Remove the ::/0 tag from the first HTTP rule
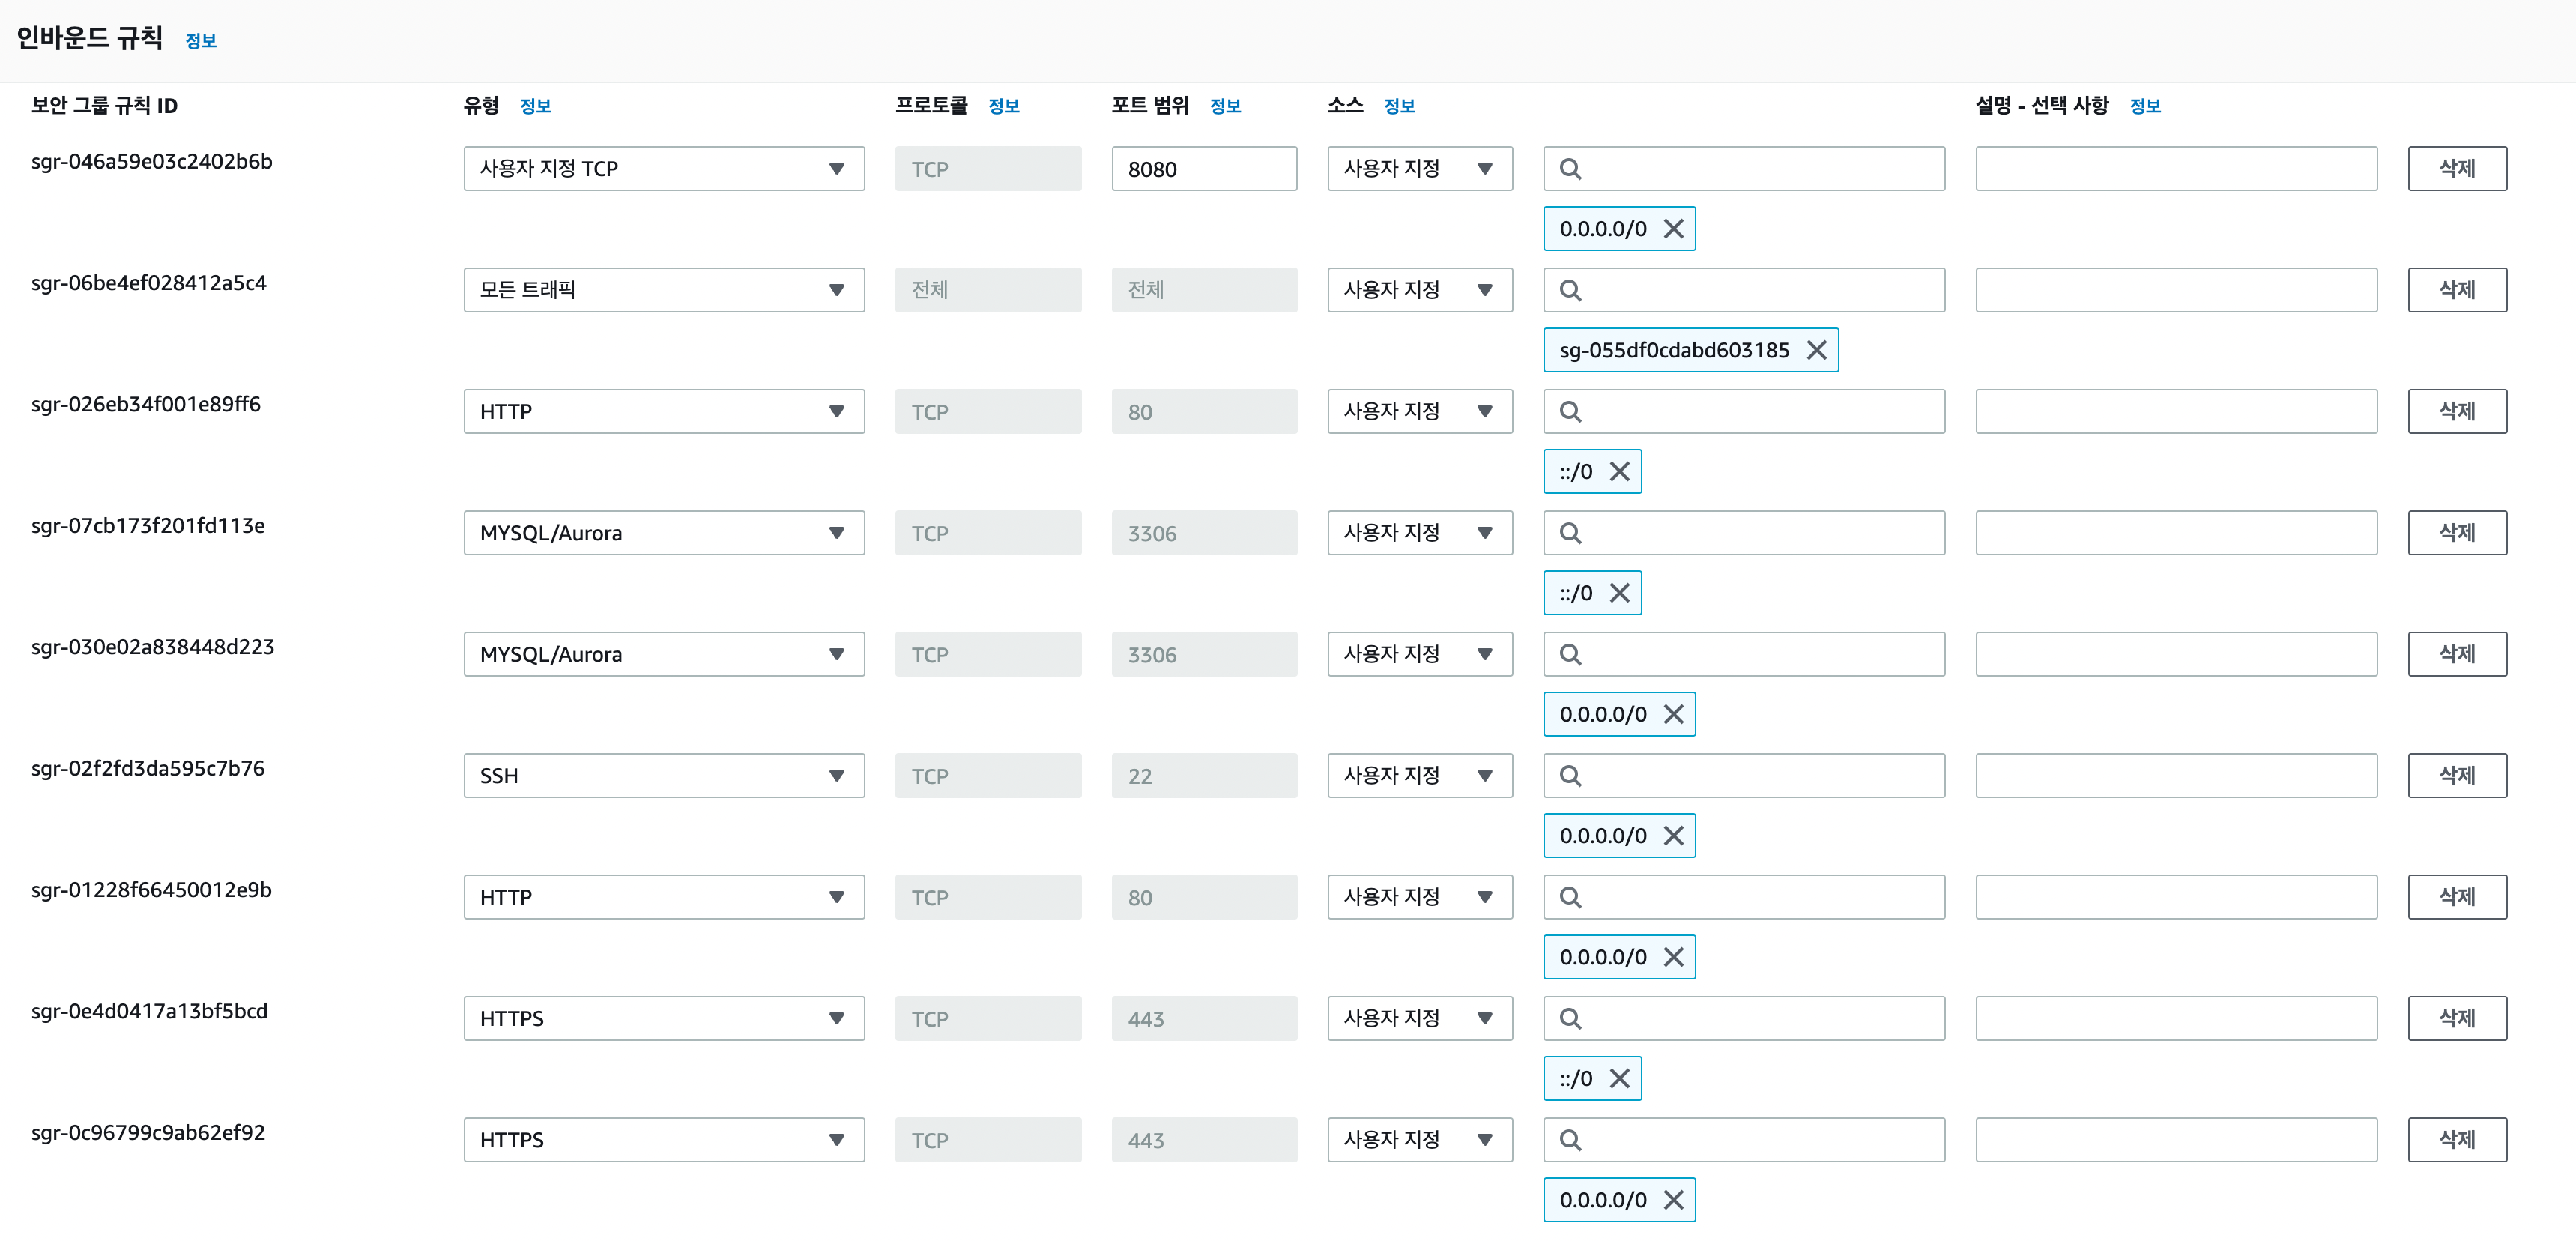Screen dimensions: 2576x1241 [x=1619, y=471]
